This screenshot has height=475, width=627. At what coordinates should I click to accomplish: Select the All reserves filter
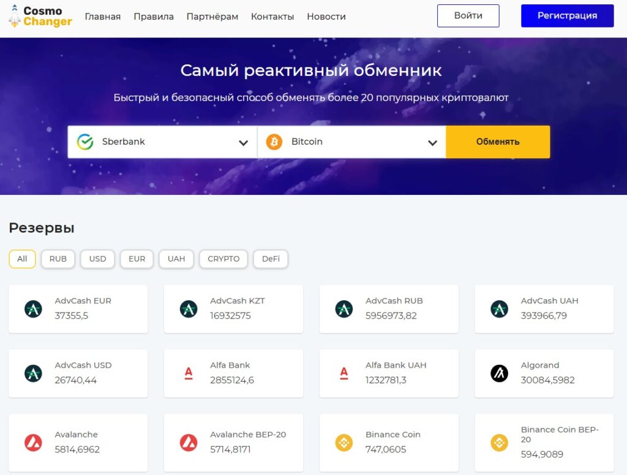tap(22, 259)
